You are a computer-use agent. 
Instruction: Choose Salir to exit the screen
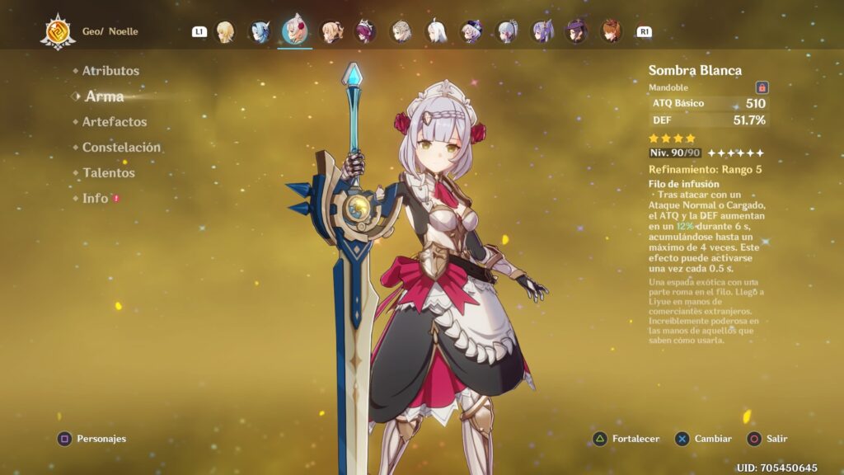[776, 439]
